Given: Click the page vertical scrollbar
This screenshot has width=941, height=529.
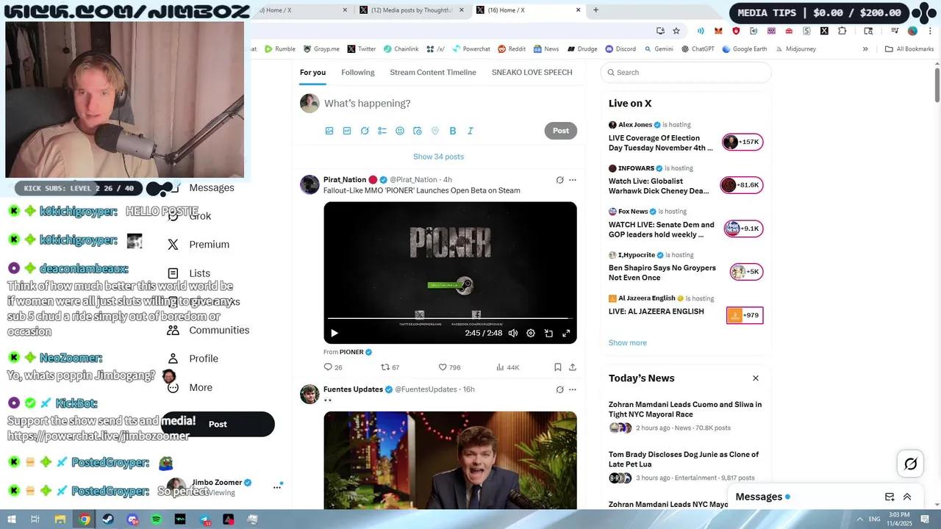Looking at the screenshot, I should (937, 84).
